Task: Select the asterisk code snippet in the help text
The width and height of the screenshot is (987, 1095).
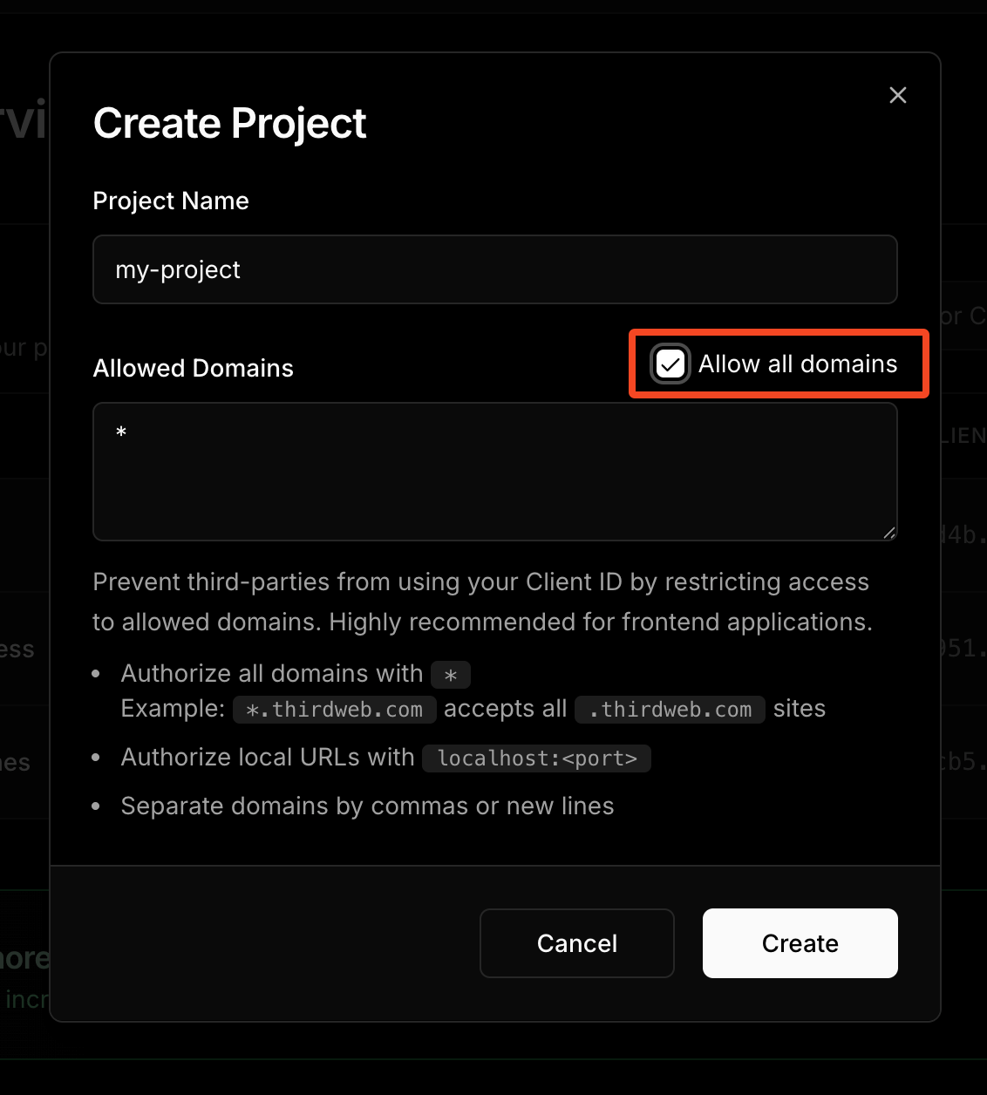Action: 450,674
